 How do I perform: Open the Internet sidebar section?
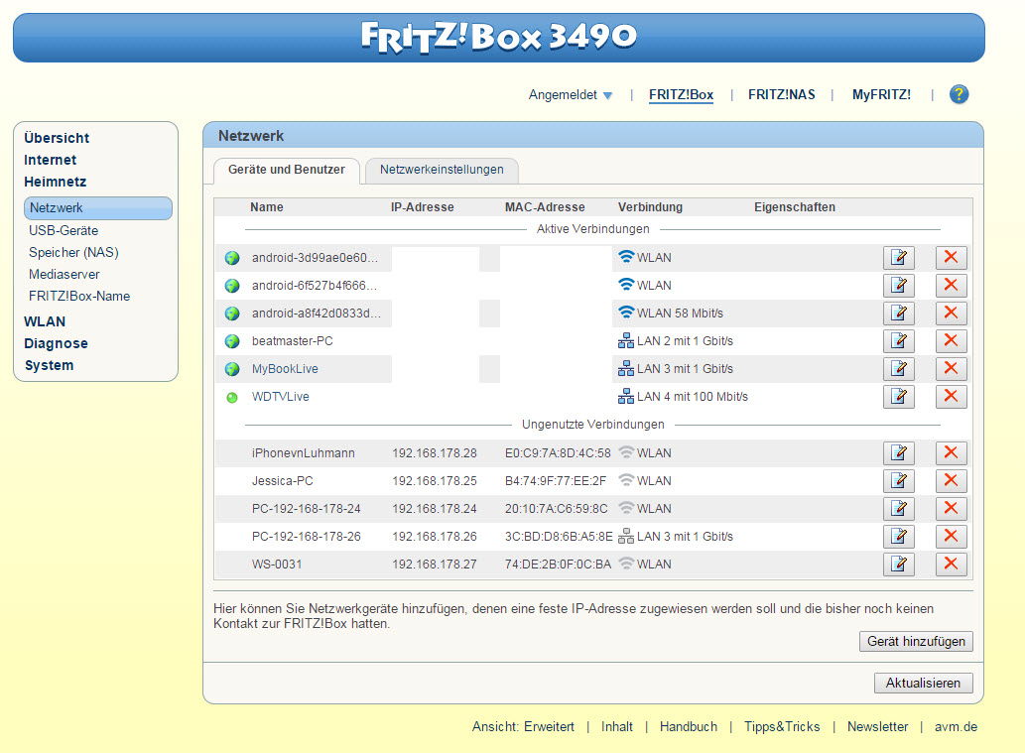tap(51, 160)
